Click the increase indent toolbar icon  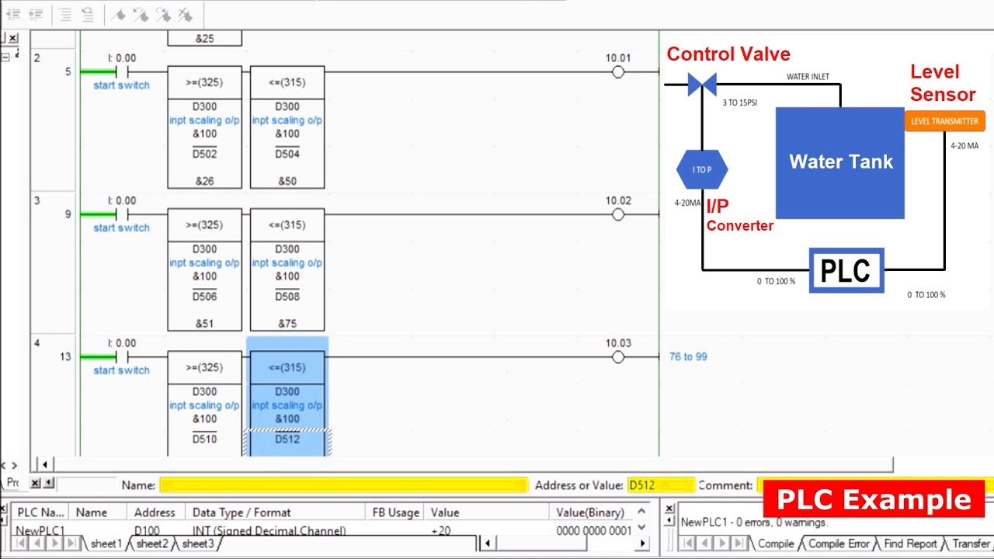coord(35,14)
